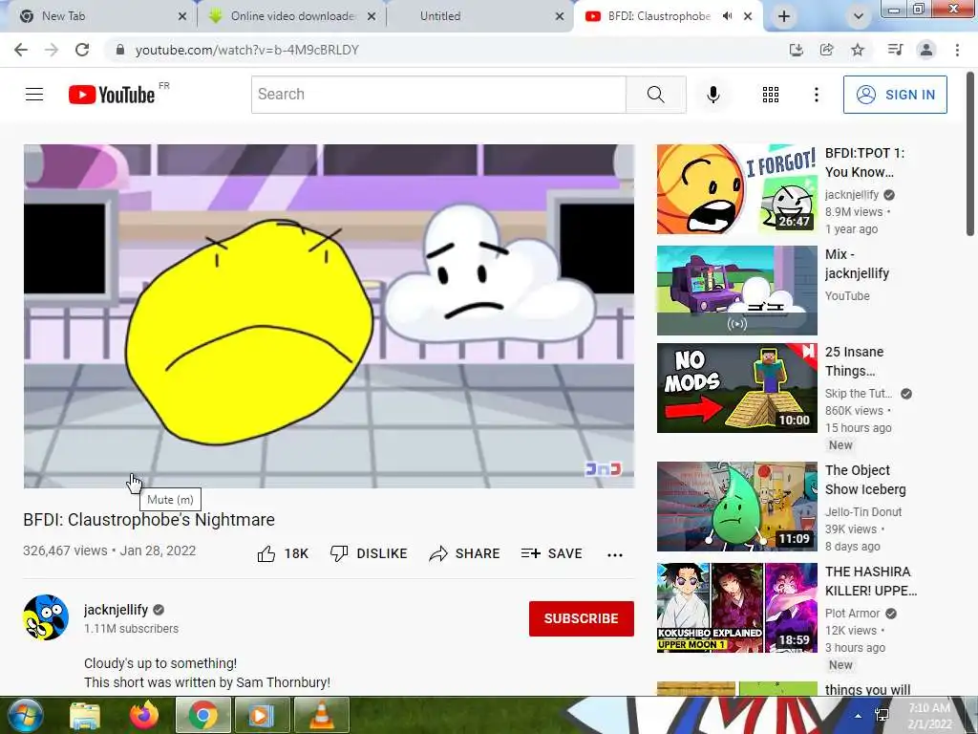The image size is (978, 734).
Task: Open the tab search dropdown
Action: [859, 16]
